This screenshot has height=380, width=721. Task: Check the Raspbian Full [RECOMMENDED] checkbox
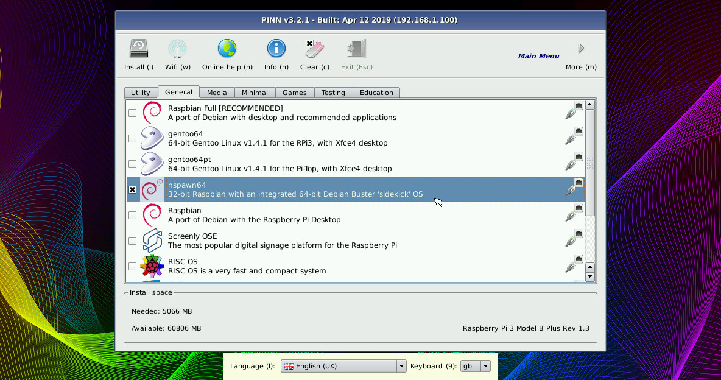[x=132, y=113]
